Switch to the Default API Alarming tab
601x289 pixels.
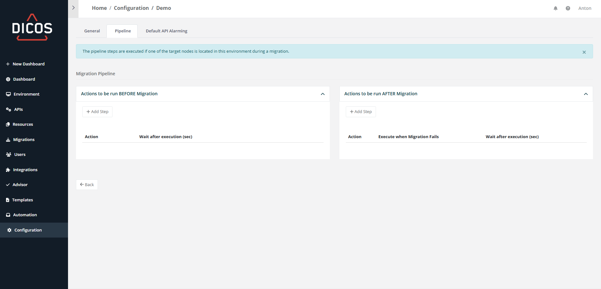point(167,31)
